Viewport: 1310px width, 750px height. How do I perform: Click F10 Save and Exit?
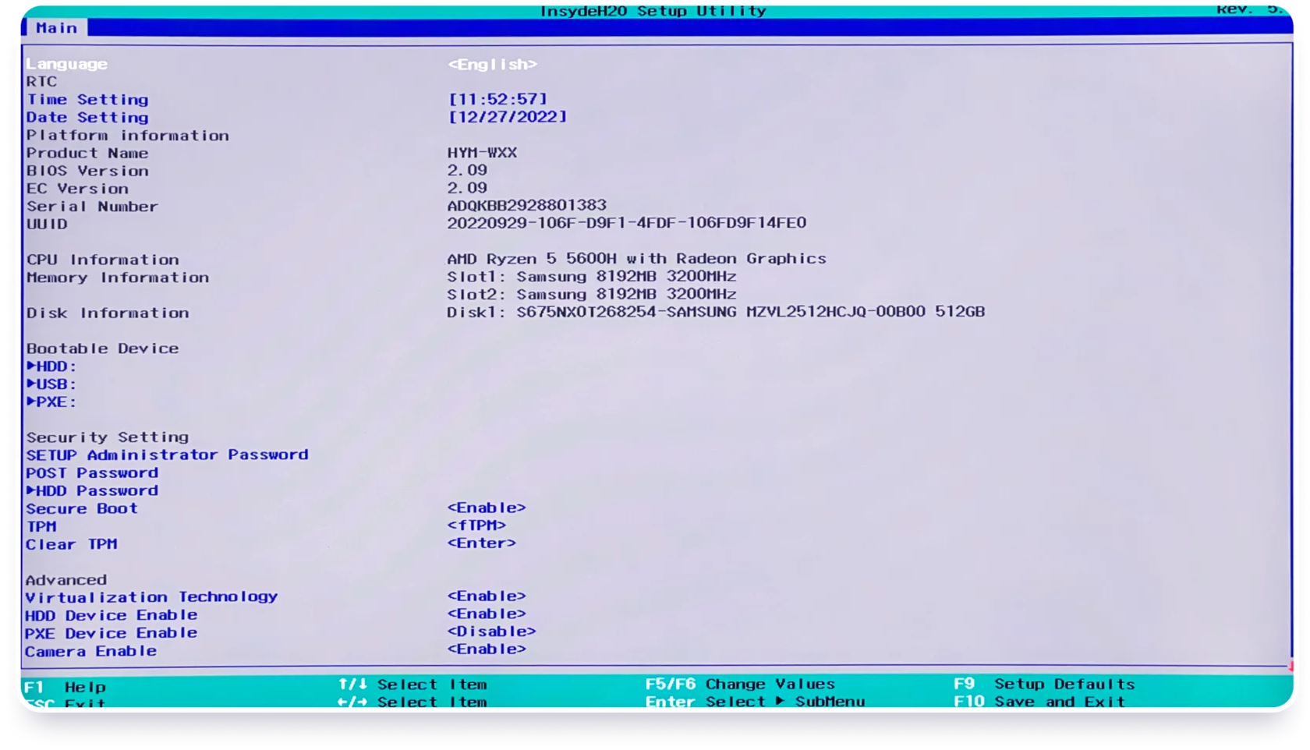1039,702
